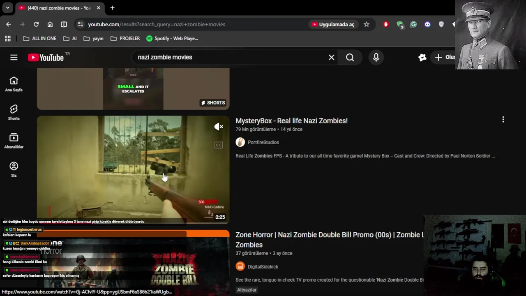526x296 pixels.
Task: View site information icon in address bar
Action: [x=81, y=24]
